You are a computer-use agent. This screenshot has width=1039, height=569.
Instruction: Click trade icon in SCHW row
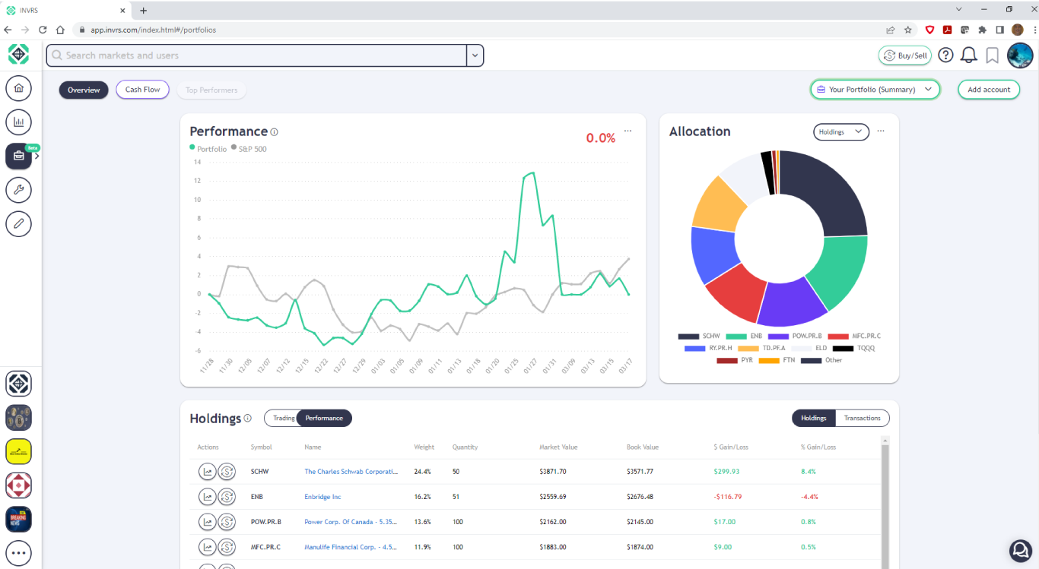pos(227,472)
